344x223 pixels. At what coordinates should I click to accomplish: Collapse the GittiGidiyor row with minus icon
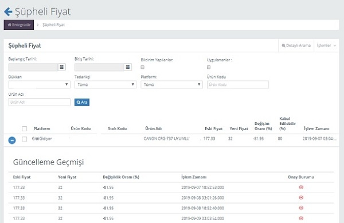click(12, 140)
